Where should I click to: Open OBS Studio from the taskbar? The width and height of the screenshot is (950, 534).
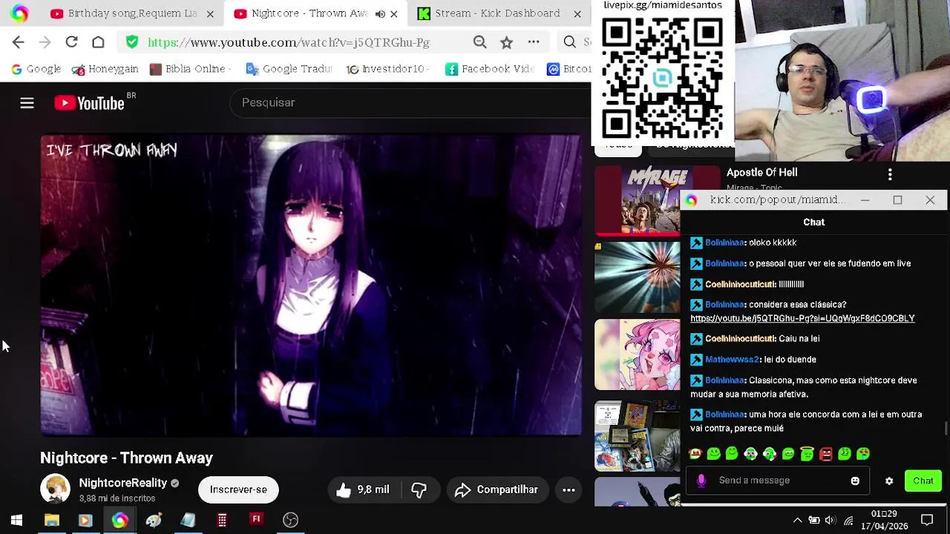[290, 520]
